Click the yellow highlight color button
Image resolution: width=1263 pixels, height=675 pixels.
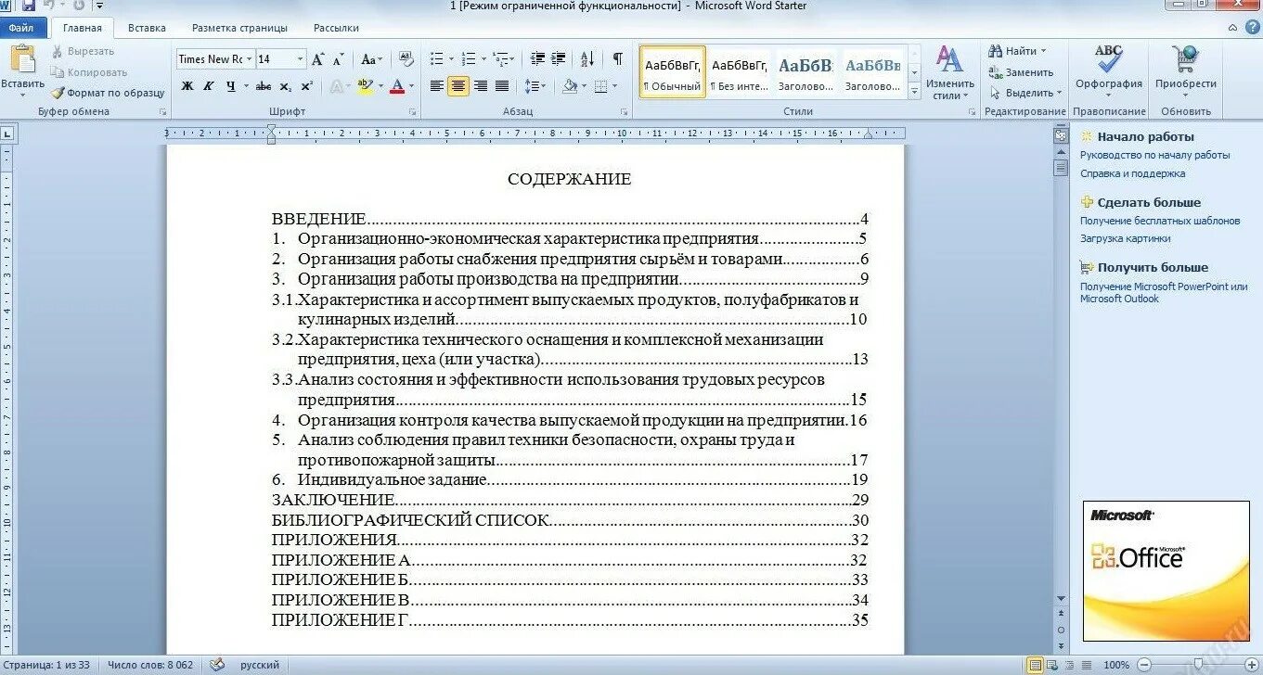[x=366, y=86]
